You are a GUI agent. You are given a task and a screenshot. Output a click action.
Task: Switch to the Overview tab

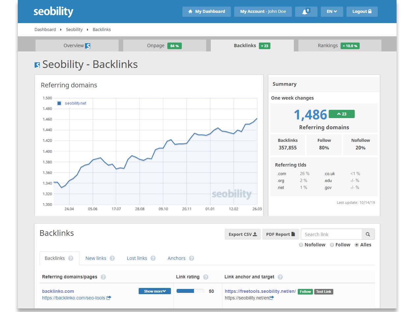(77, 46)
